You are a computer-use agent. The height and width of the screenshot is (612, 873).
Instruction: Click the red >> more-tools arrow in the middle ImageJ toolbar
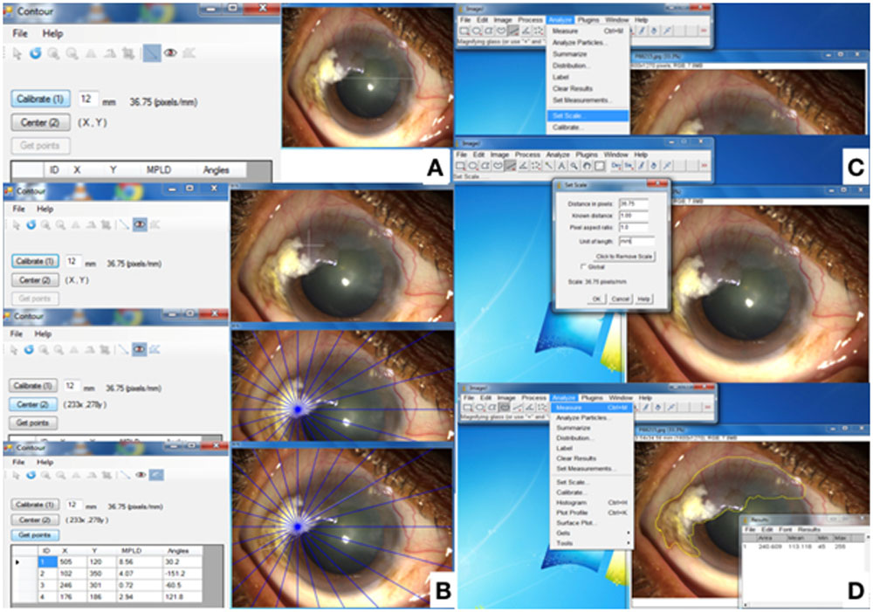coord(704,165)
